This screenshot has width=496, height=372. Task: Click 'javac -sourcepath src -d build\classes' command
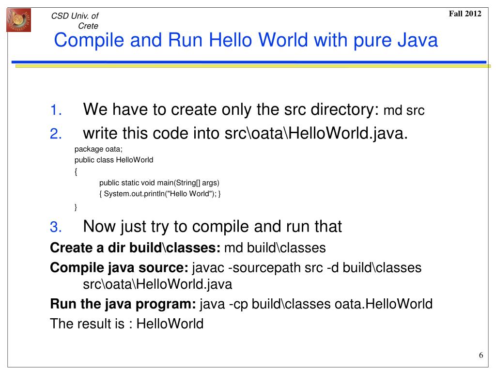pos(307,267)
